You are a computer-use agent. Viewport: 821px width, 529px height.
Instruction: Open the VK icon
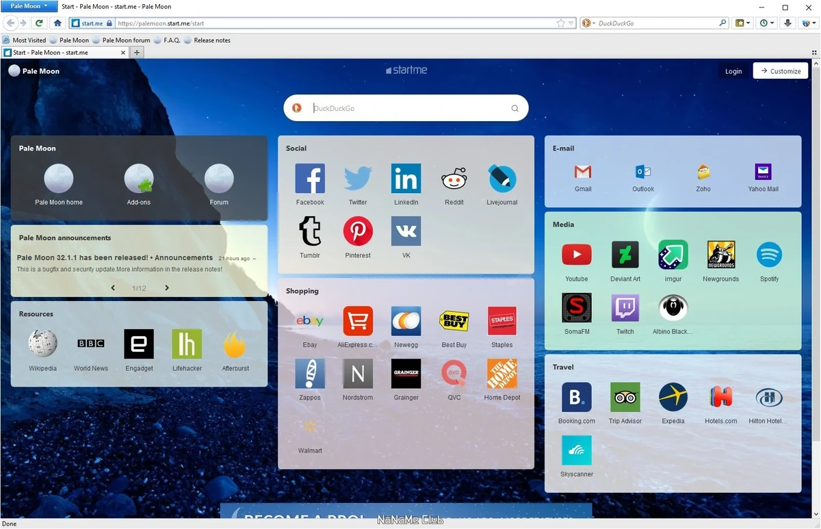click(x=406, y=231)
